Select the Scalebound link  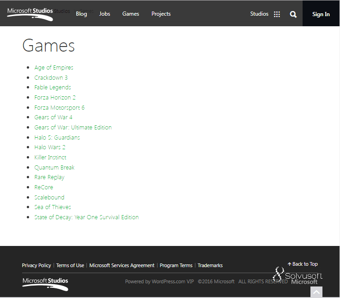pyautogui.click(x=49, y=197)
